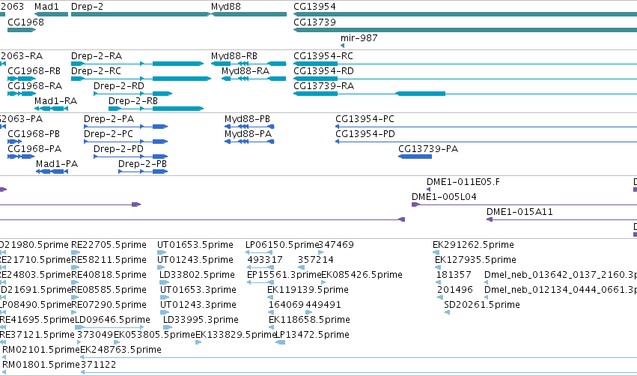
Task: Click protein CG13954-PC
Action: click(486, 127)
